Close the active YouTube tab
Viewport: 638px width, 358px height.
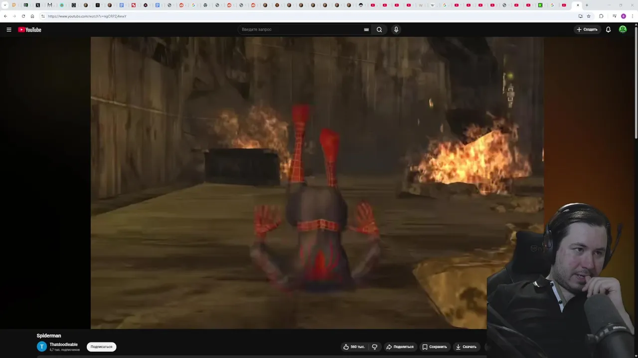[578, 5]
